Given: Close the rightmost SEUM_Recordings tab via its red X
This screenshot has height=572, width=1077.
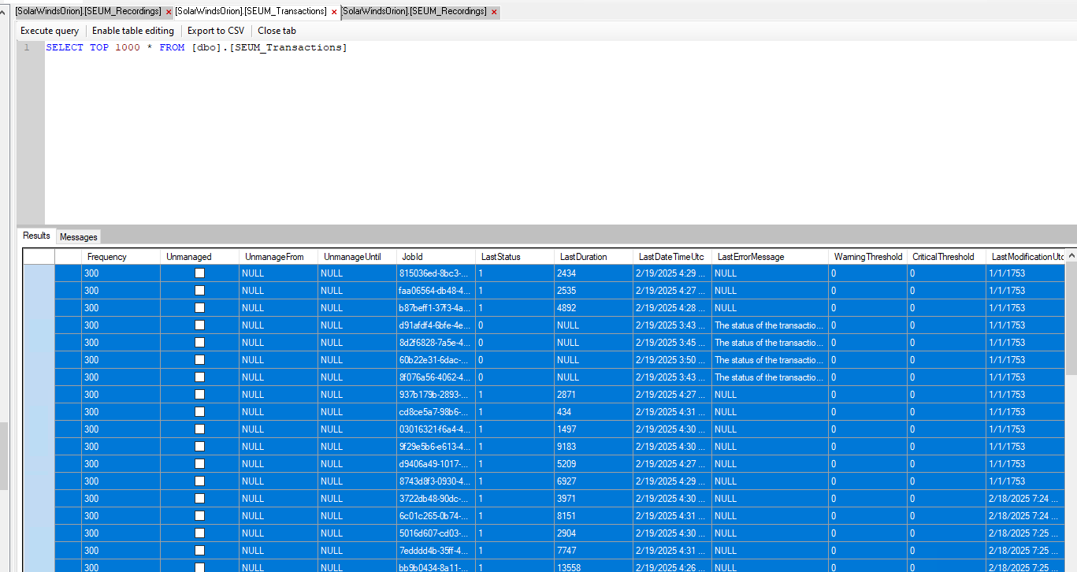Looking at the screenshot, I should coord(494,12).
